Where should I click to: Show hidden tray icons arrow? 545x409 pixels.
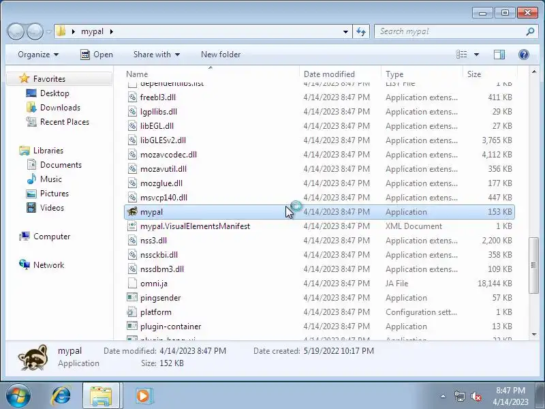pyautogui.click(x=443, y=396)
